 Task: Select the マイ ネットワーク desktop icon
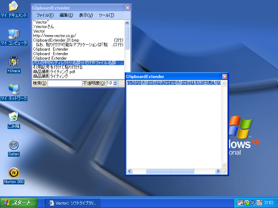click(x=14, y=92)
